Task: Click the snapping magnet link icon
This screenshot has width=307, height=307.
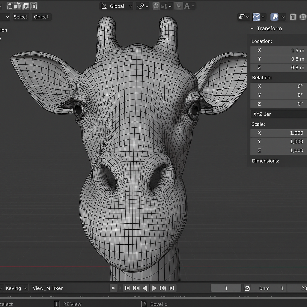Action: (140, 6)
